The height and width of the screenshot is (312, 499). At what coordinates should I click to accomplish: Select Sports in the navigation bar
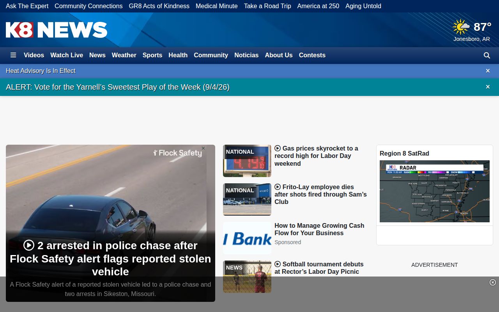[x=152, y=55]
